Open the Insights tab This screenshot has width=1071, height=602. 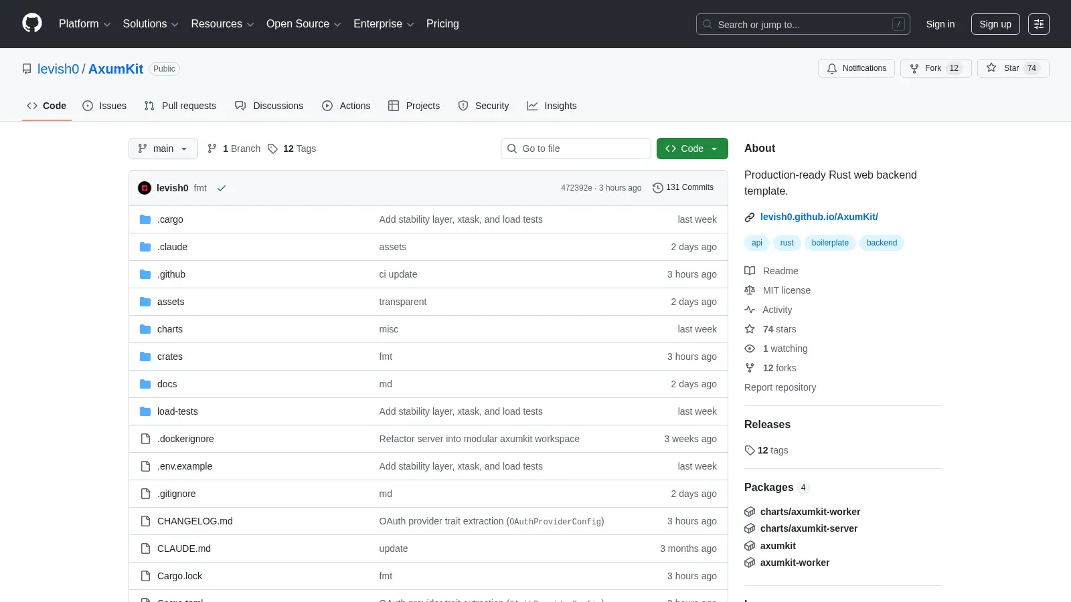point(552,106)
